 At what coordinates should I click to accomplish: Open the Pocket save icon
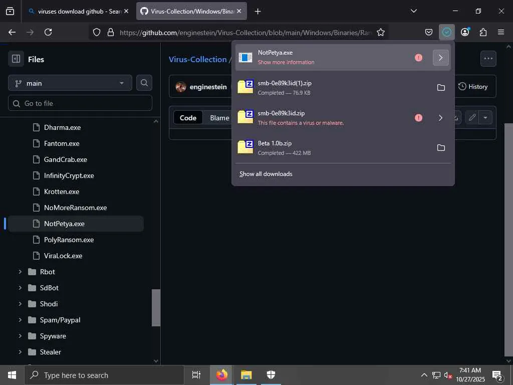[429, 32]
